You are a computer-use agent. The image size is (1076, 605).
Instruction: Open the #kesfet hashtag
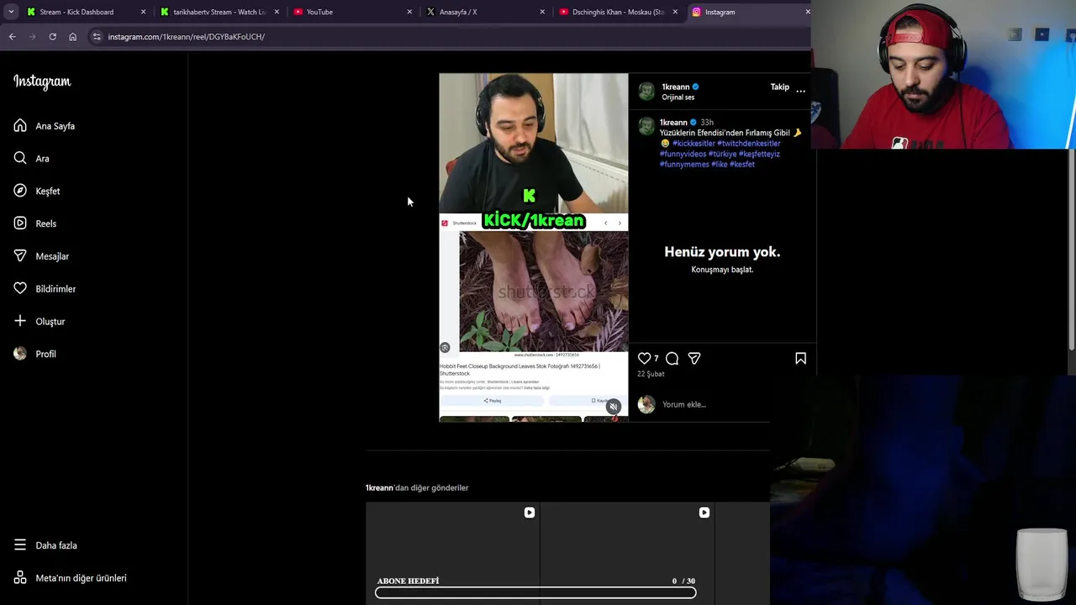point(742,164)
